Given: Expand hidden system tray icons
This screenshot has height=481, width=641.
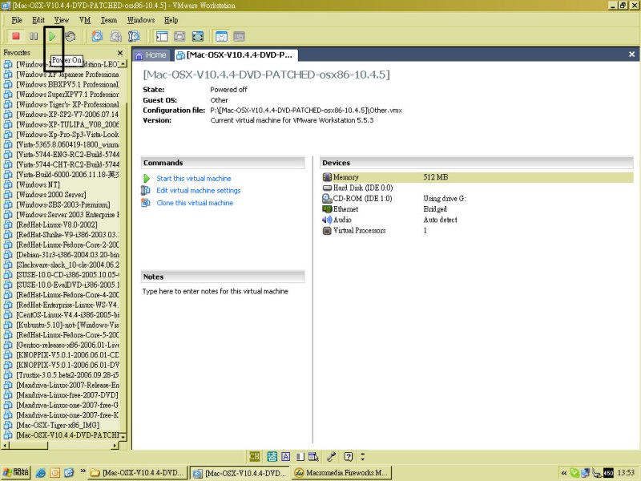Looking at the screenshot, I should (x=564, y=473).
